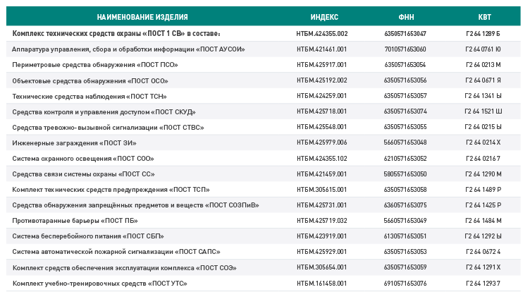Select the «ПОСТ 1 СВ» complex title row
530x297 pixels.
[x=116, y=33]
